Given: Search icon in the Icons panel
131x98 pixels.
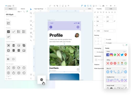Looking at the screenshot, I should (x=123, y=45).
